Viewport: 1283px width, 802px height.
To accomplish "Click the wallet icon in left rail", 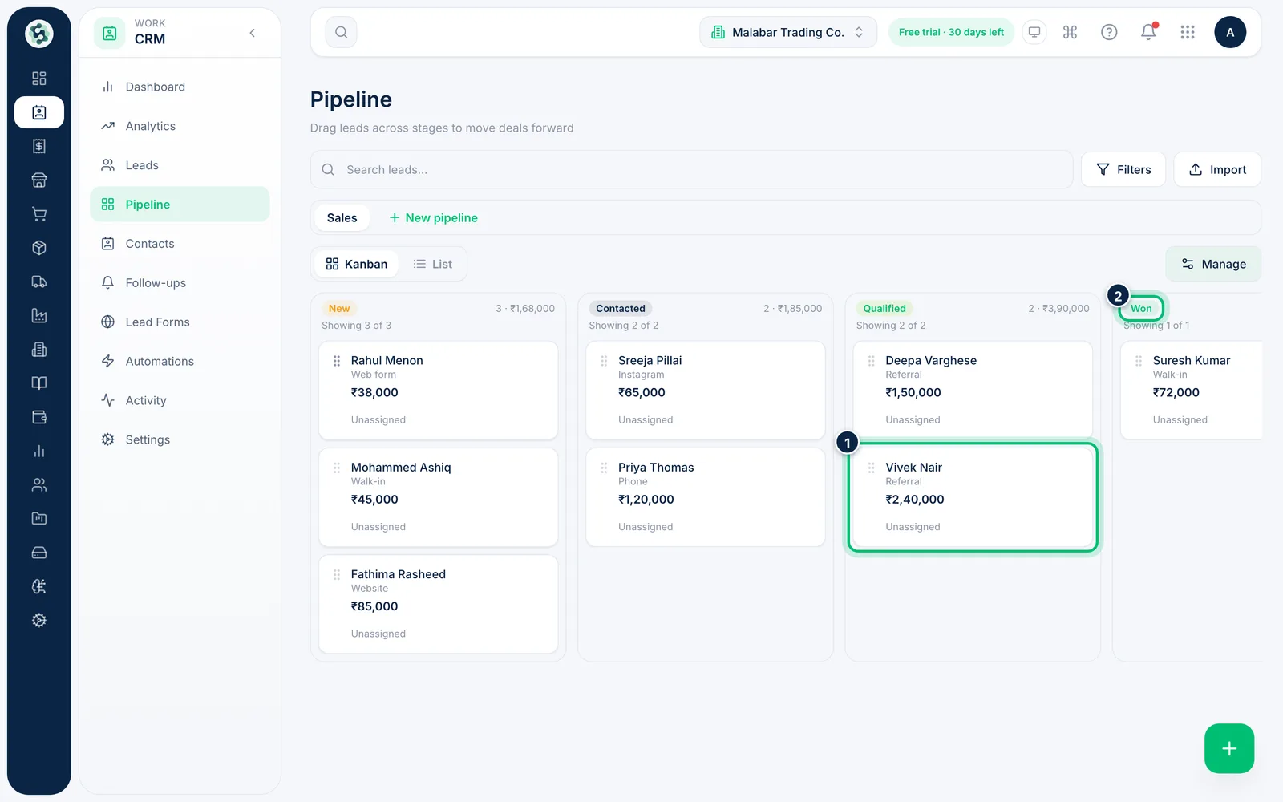I will tap(38, 417).
